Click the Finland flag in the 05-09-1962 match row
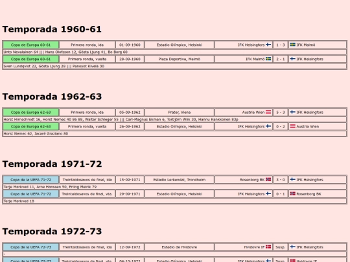Image resolution: width=350 pixels, height=262 pixels. (x=292, y=112)
